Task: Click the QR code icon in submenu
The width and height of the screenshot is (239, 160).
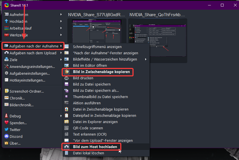Action: coord(67,128)
